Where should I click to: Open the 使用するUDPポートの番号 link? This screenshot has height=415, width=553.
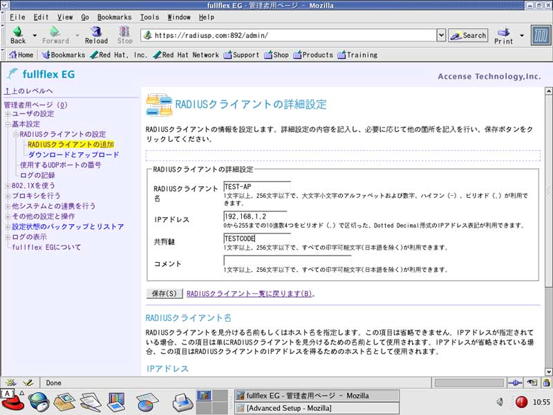(x=61, y=165)
